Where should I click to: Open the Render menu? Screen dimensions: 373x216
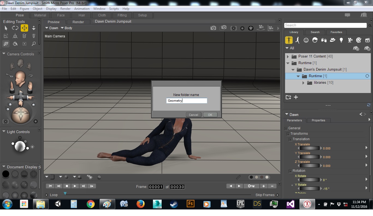point(65,9)
